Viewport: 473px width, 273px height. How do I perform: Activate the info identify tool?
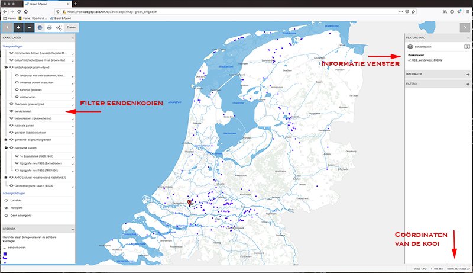(40, 27)
